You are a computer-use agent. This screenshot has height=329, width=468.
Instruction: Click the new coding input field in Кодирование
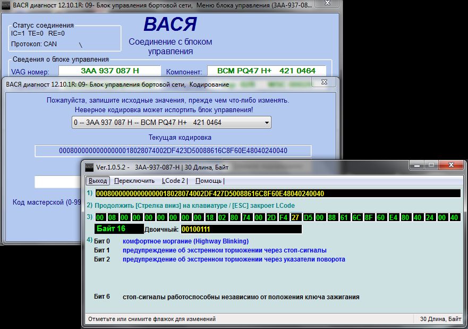[x=58, y=182]
